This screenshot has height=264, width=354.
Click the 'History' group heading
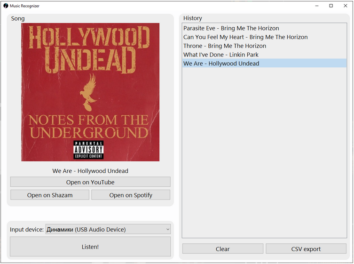click(193, 18)
